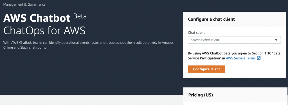Click the 'With AWS Chatbot, teams can identify' description line
The height and width of the screenshot is (105, 288).
[x=89, y=42]
